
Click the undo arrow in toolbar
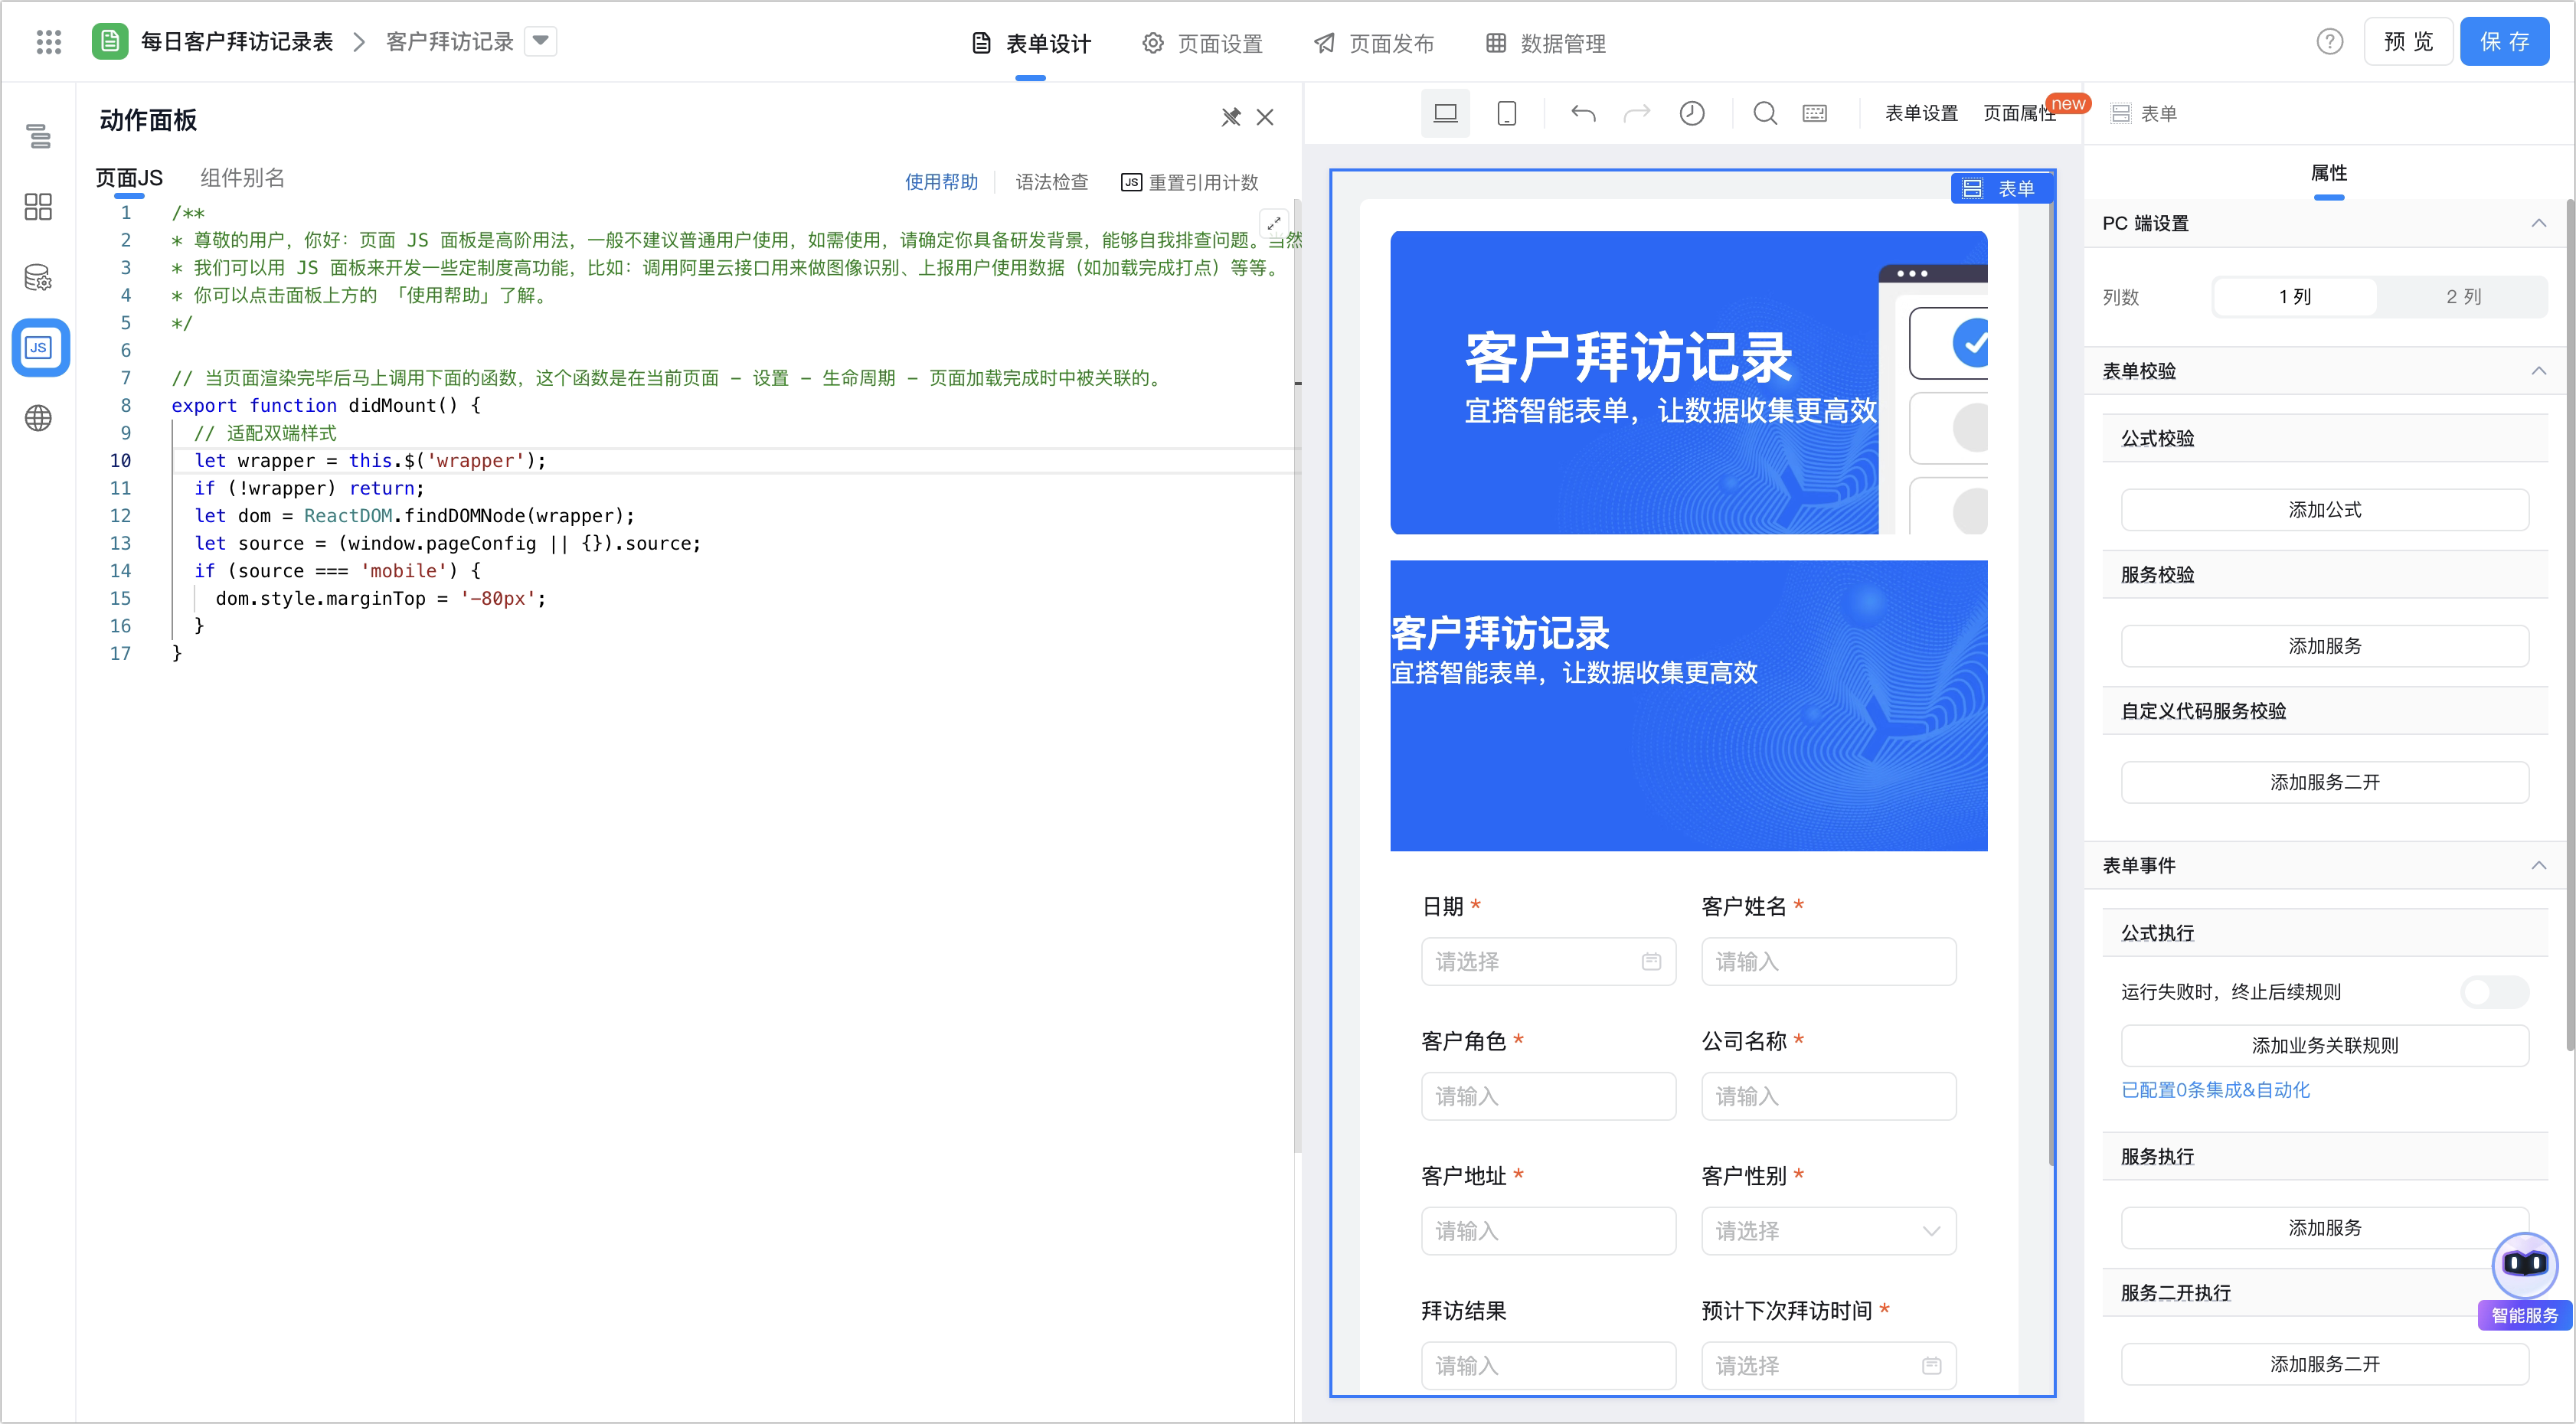(1582, 113)
